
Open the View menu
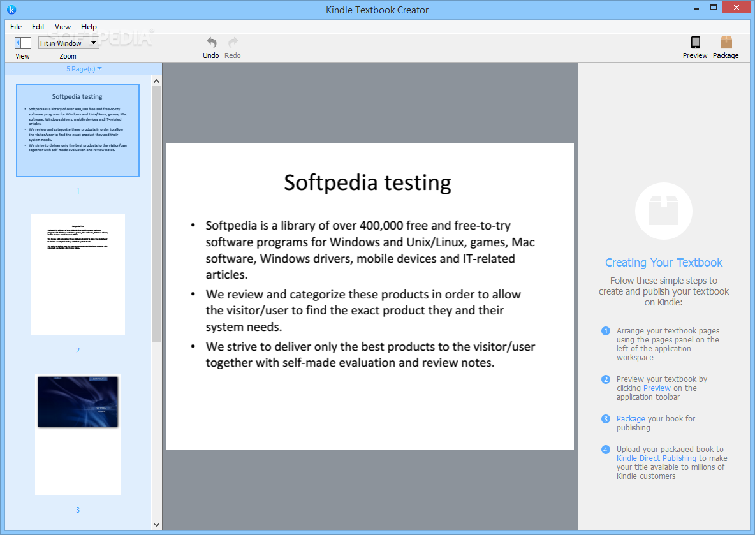[62, 27]
